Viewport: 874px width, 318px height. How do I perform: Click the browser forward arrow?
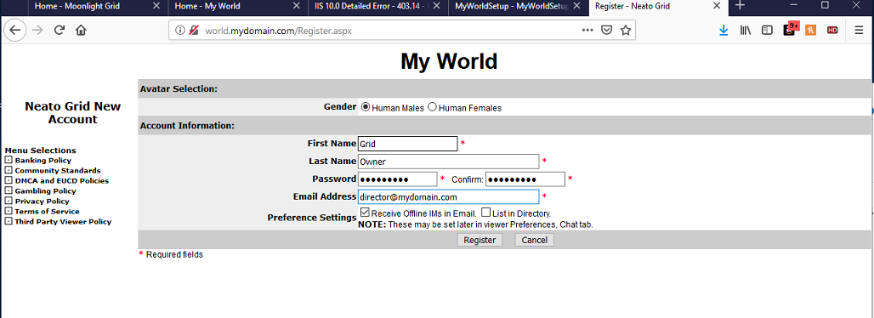[37, 30]
